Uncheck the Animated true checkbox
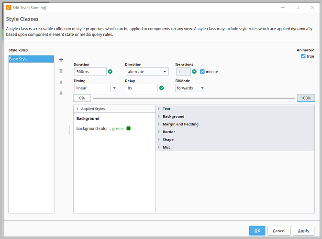322x239 pixels. point(303,56)
